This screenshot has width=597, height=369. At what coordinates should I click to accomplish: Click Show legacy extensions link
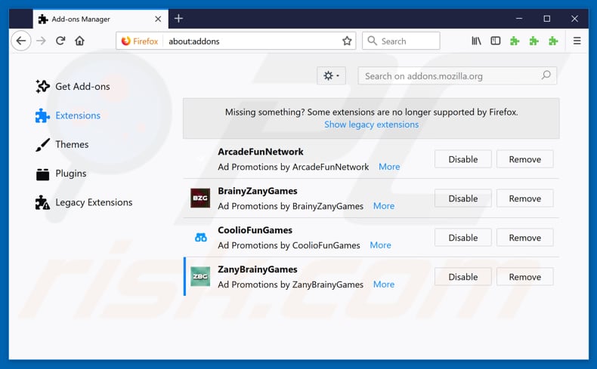pos(371,125)
